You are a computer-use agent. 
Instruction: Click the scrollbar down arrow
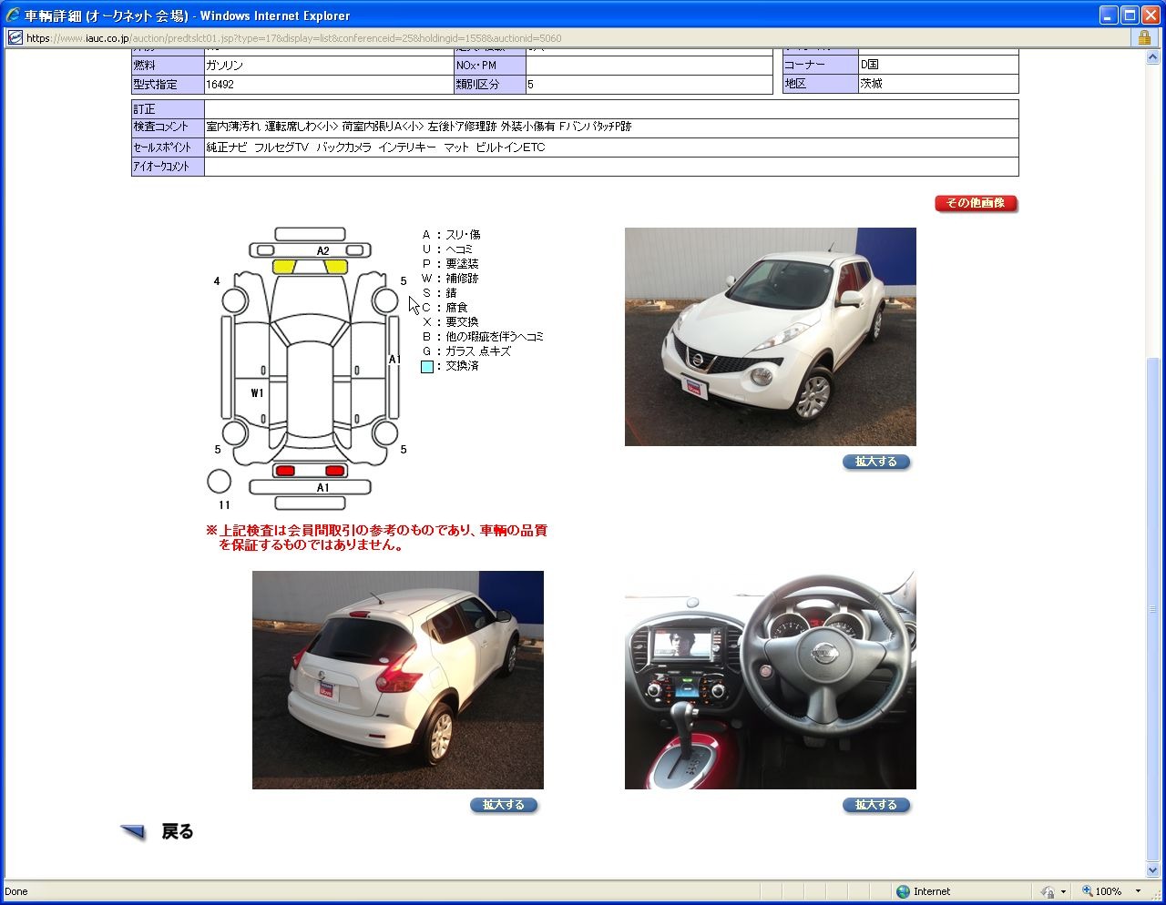[x=1153, y=869]
